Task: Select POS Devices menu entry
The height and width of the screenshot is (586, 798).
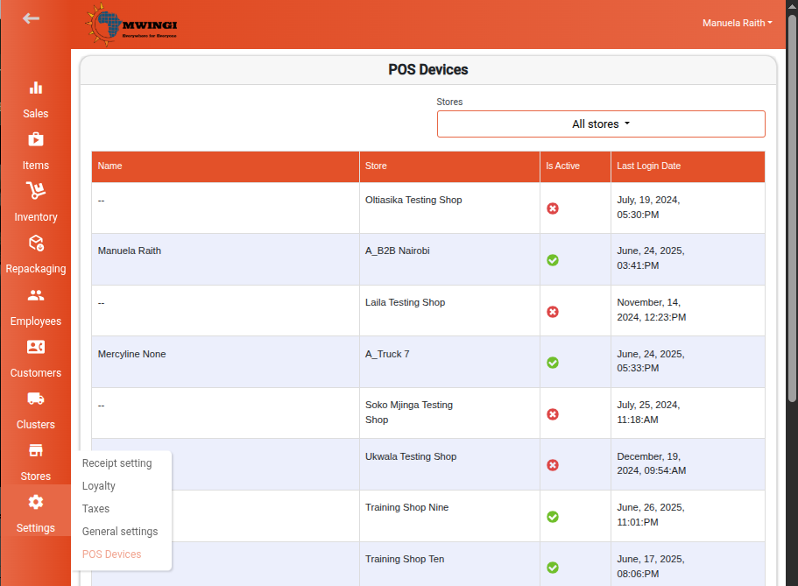Action: [111, 554]
